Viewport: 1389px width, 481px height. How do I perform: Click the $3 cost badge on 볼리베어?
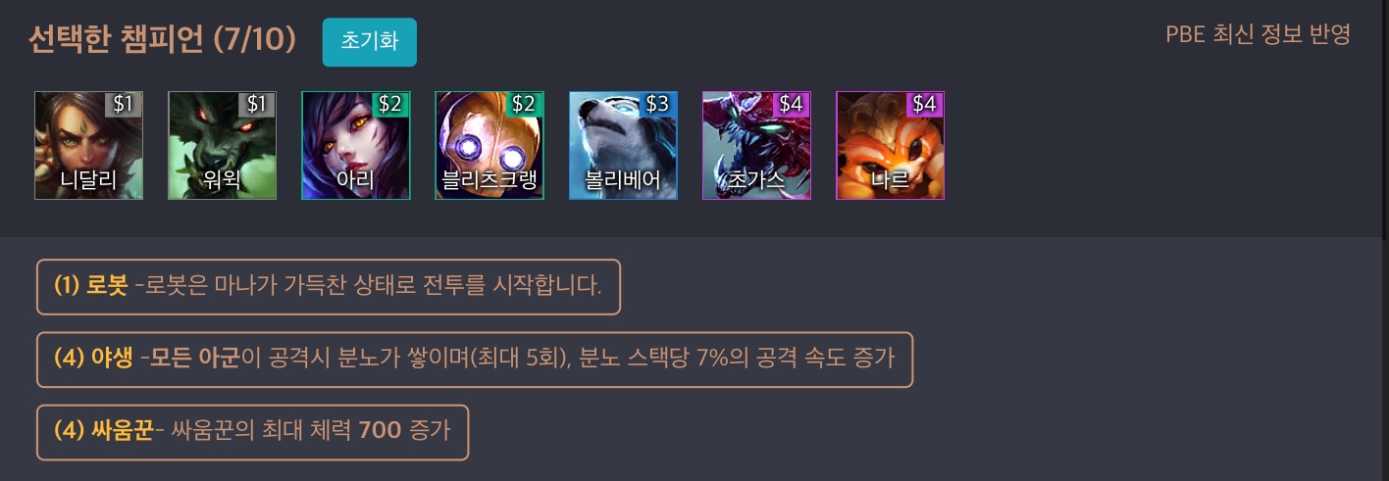tap(657, 104)
